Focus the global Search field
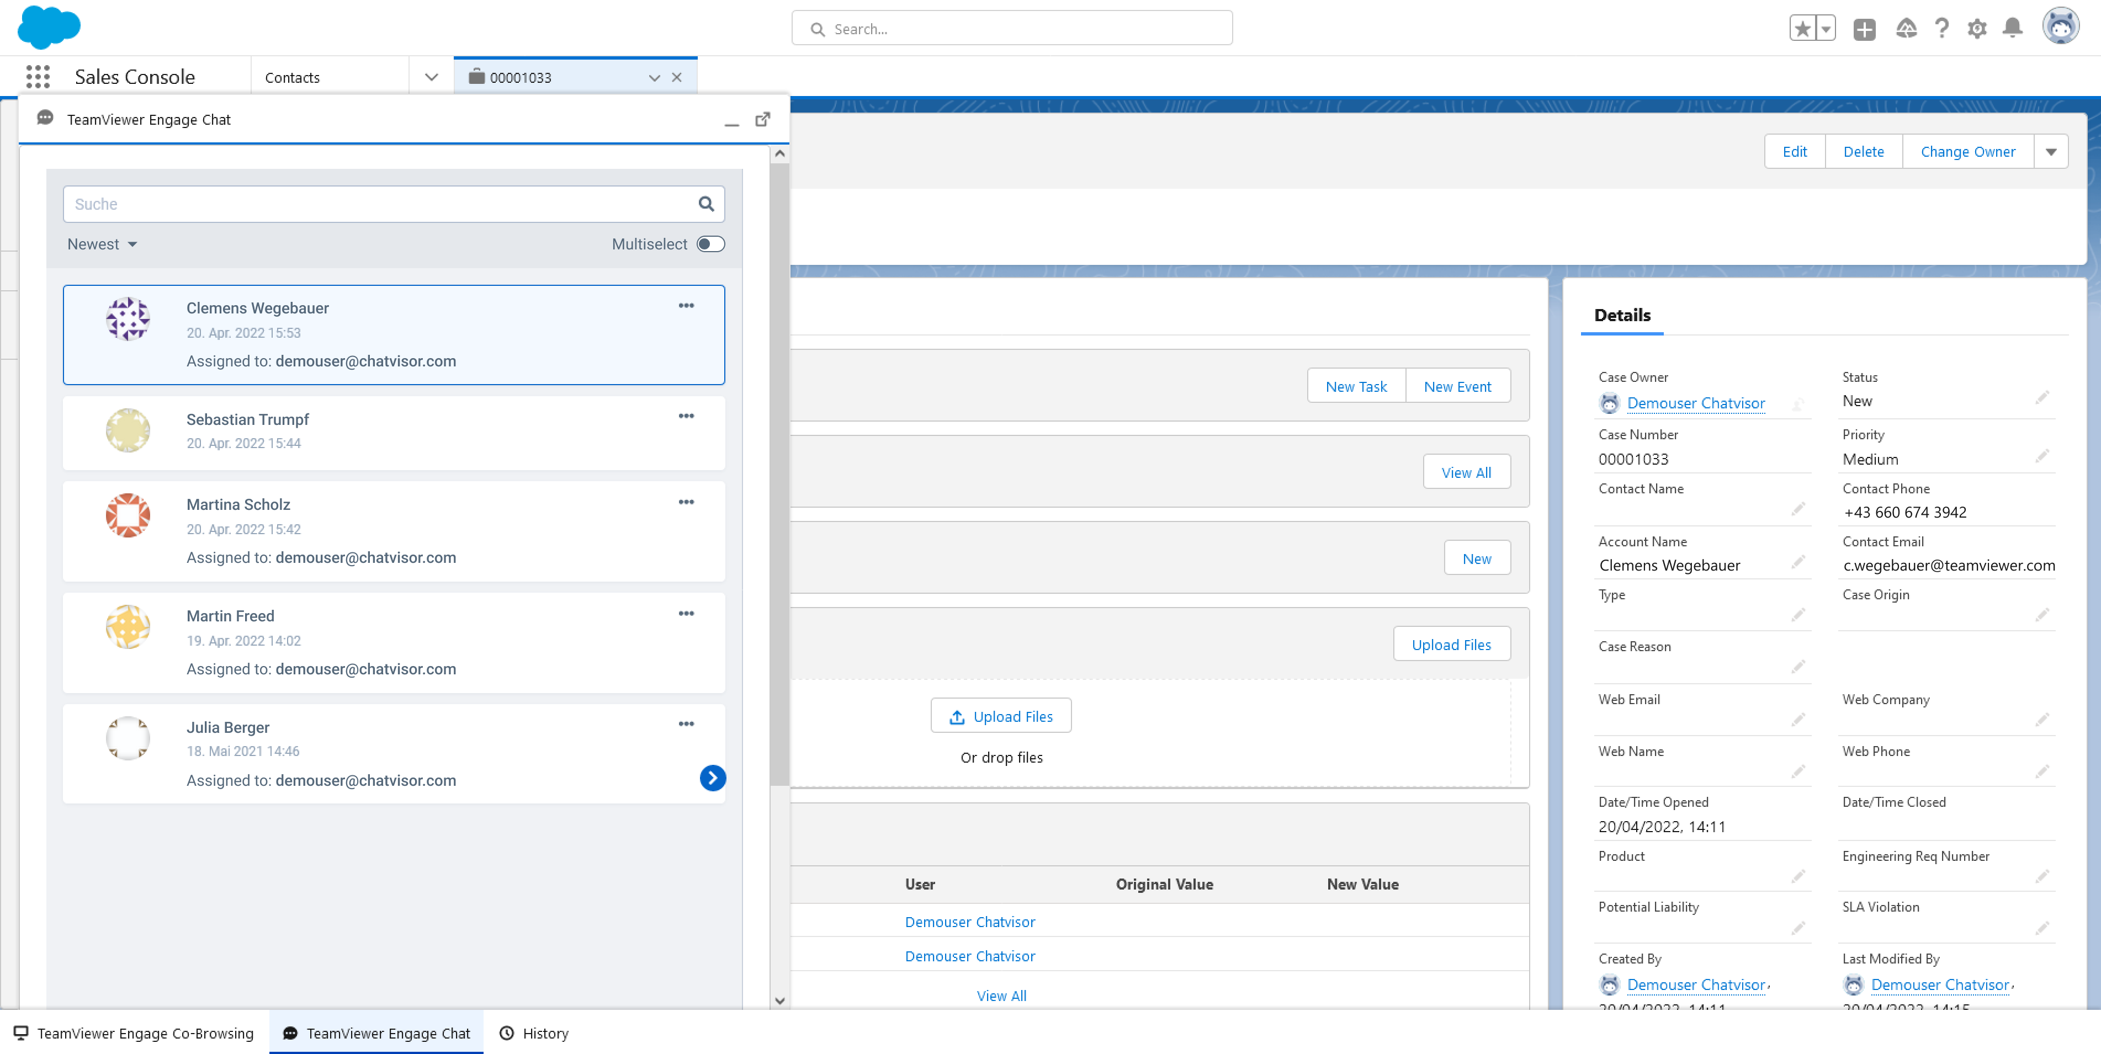 (x=1011, y=29)
